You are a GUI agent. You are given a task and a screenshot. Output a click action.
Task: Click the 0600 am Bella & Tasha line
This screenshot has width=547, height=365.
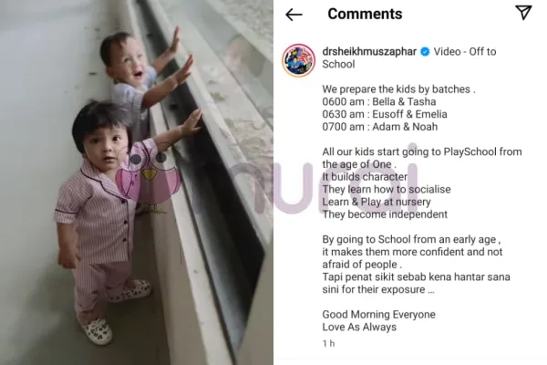click(379, 101)
